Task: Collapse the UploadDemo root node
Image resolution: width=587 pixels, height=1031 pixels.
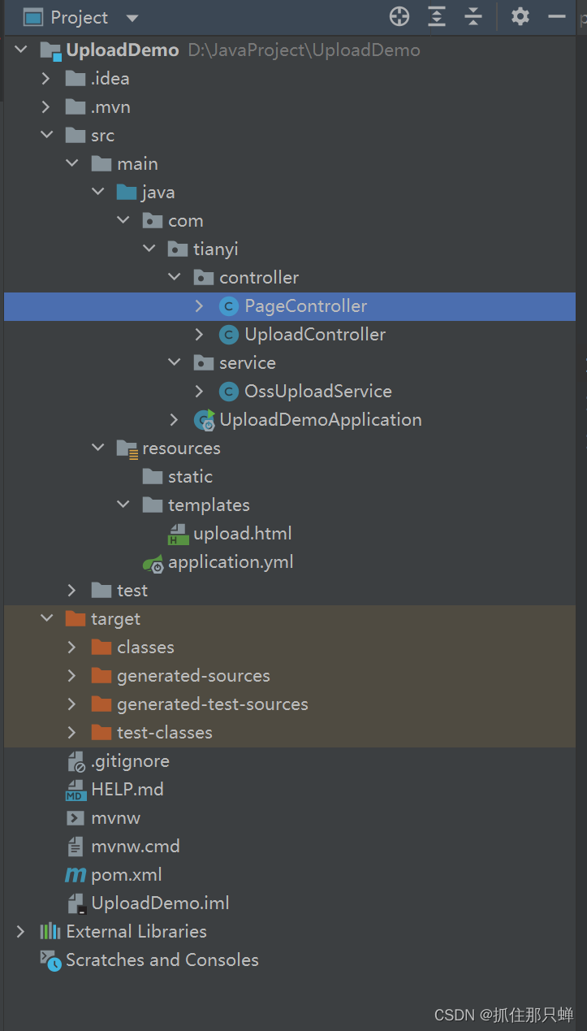Action: [x=21, y=50]
